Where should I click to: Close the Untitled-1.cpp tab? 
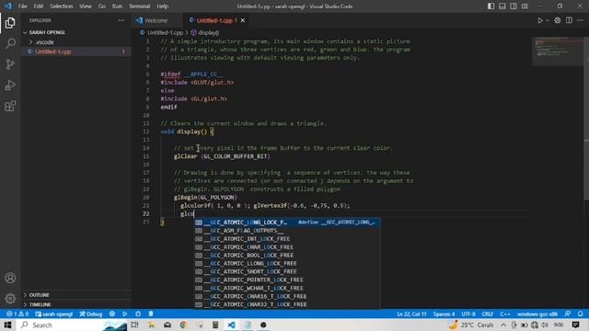click(x=243, y=20)
